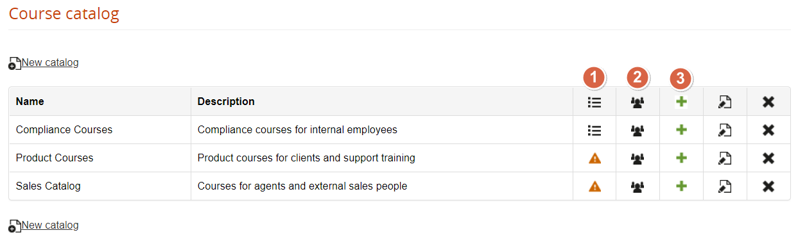Click the Description column header

pyautogui.click(x=226, y=101)
